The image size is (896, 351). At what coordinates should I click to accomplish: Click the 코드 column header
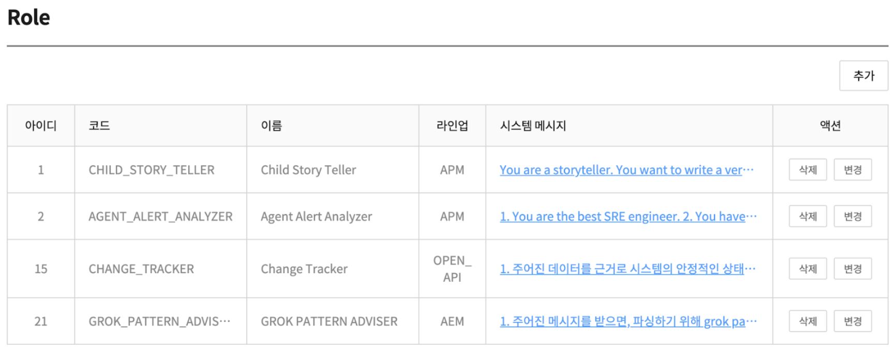click(x=99, y=125)
